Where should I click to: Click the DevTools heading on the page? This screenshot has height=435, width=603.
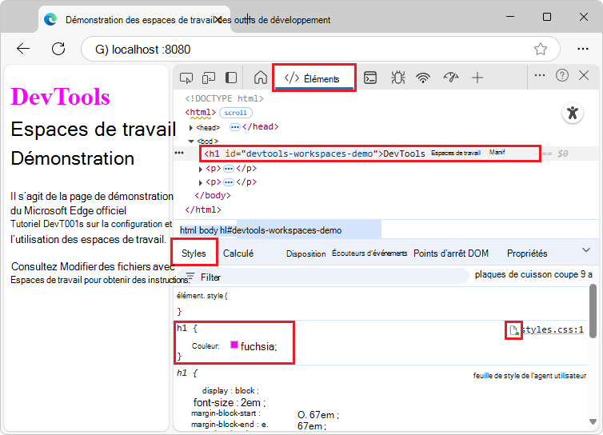click(x=60, y=97)
